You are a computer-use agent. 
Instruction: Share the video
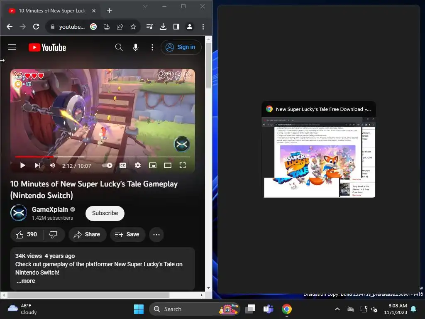point(87,235)
